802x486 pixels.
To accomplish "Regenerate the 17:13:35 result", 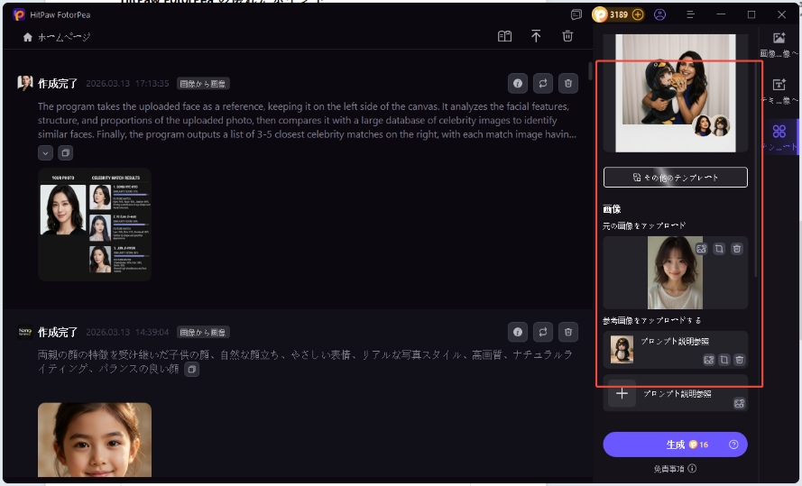I will point(543,83).
